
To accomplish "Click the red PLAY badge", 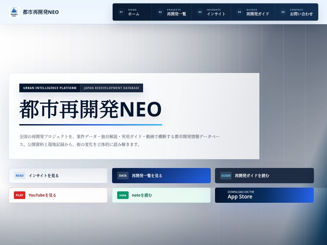I will [x=20, y=195].
